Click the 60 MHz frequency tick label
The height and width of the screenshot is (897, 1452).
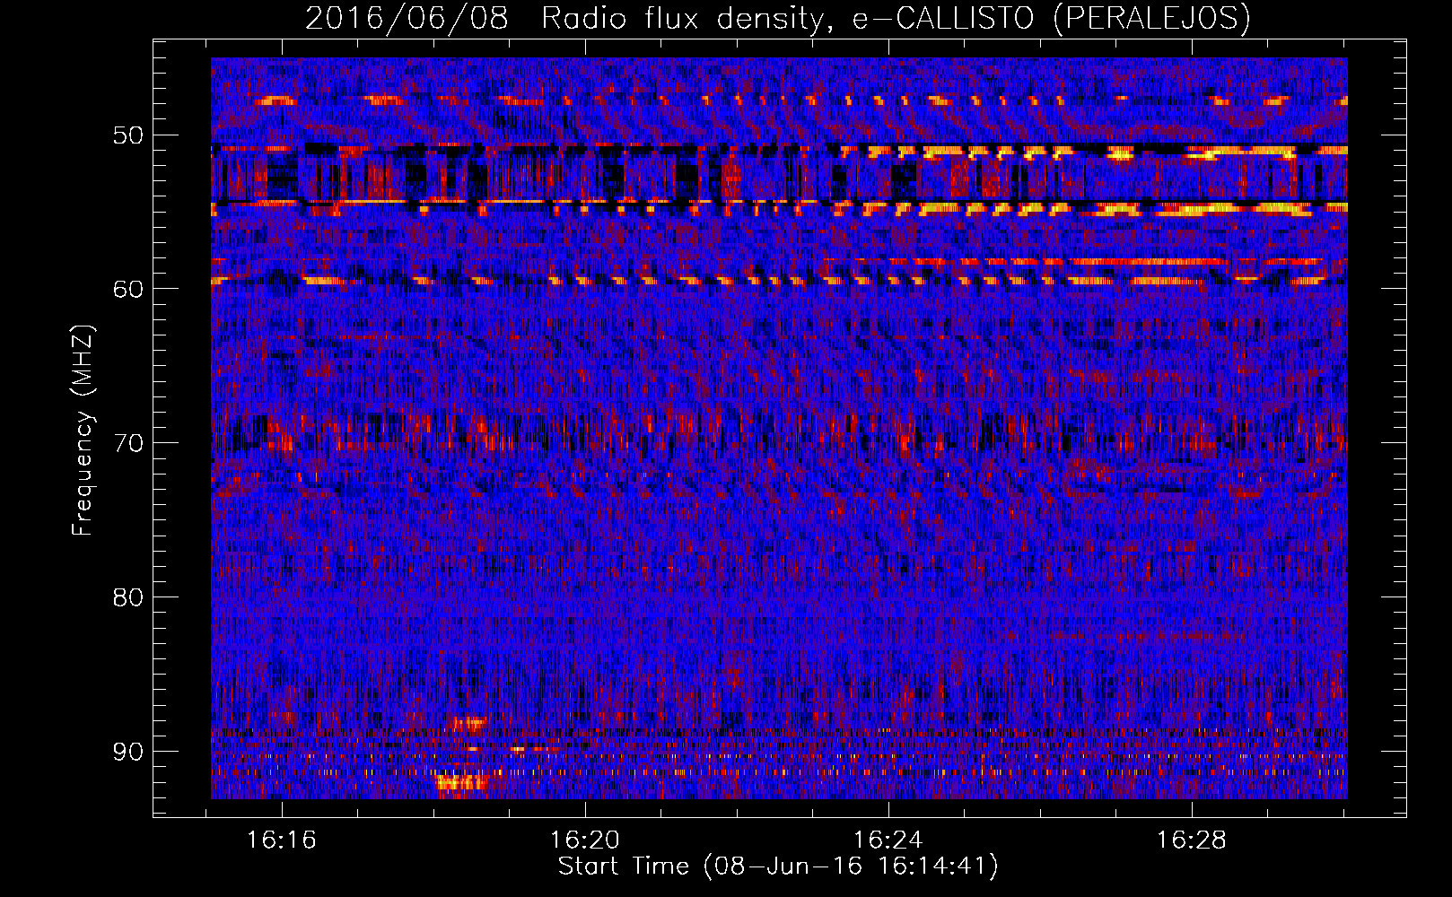point(127,289)
